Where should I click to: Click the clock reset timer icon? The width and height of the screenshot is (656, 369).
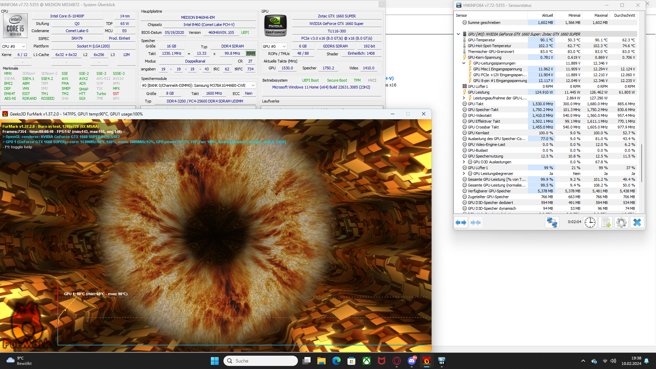tap(590, 222)
